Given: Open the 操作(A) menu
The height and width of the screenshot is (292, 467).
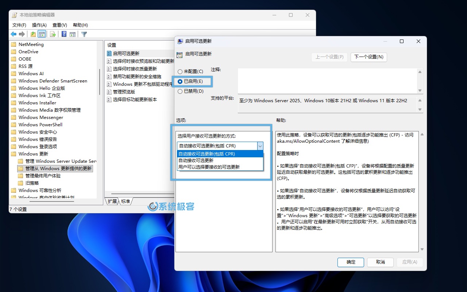Looking at the screenshot, I should (39, 25).
